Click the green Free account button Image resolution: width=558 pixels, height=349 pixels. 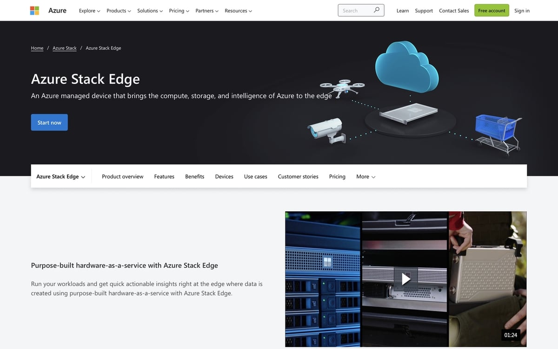click(492, 10)
